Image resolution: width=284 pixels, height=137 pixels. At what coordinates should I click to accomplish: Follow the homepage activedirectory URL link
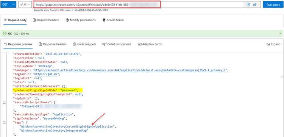tap(130, 70)
